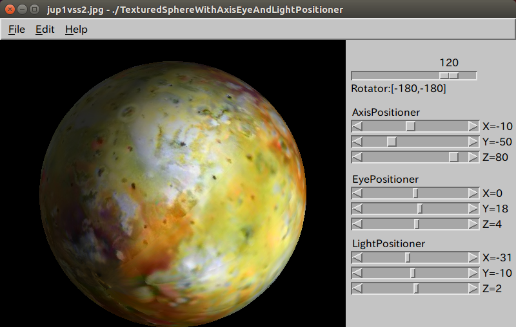Close the window with red button
Image resolution: width=516 pixels, height=327 pixels.
coord(10,9)
